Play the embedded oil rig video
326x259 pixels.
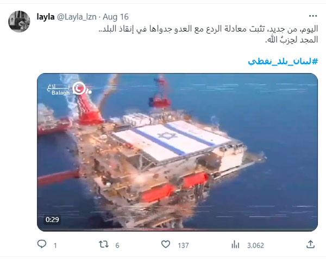tap(177, 152)
